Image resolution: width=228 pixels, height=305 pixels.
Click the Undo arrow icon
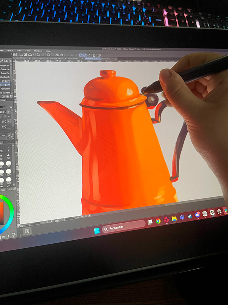(38, 55)
